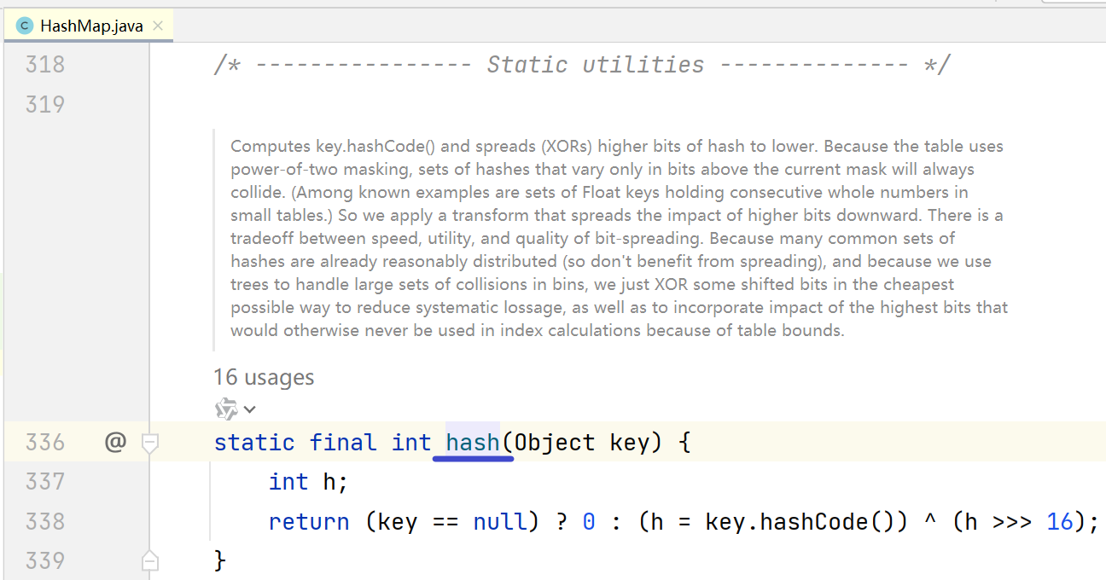Select the HashMap.java tab
The width and height of the screenshot is (1106, 580).
pos(91,26)
